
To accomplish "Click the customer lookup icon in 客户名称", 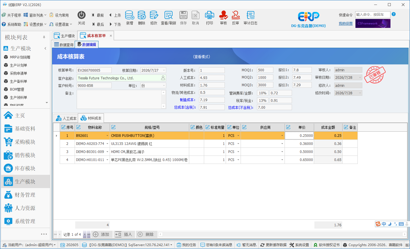I will [163, 78].
